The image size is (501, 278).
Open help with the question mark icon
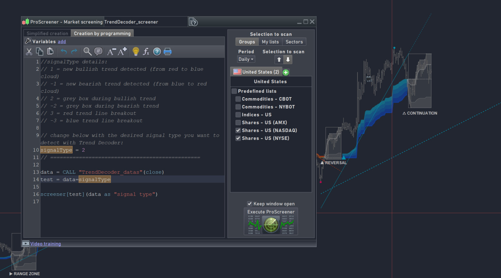coord(157,52)
